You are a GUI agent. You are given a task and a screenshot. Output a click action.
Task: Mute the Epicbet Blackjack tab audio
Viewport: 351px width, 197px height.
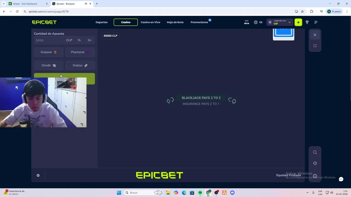(x=86, y=4)
